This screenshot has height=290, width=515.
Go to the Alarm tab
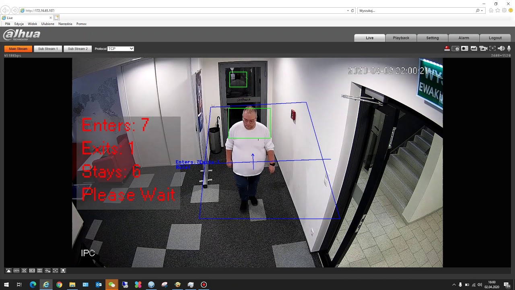[464, 38]
